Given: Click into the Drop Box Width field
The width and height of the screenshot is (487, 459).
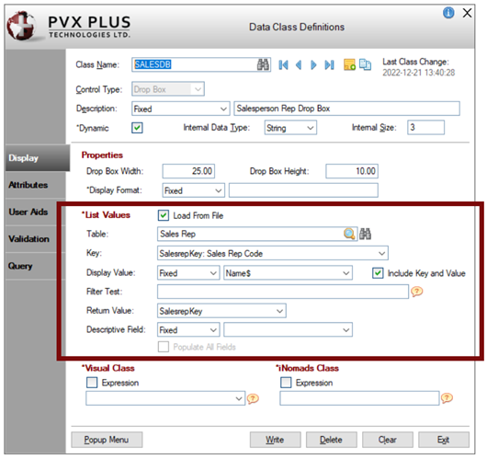Looking at the screenshot, I should tap(188, 171).
